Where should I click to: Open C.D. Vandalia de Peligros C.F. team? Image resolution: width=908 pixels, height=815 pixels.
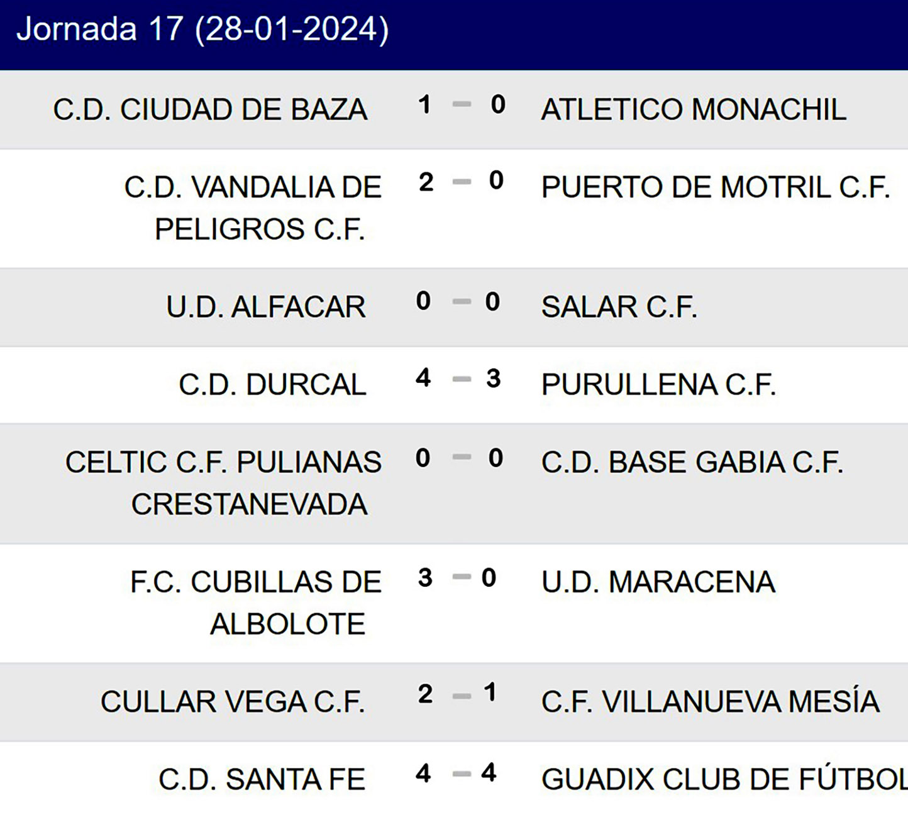pyautogui.click(x=254, y=208)
